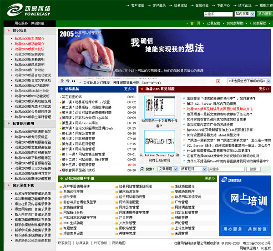Screen dimensions: 273x251
Task: Click folder icon next to 系统功能简介
Action: click(172, 186)
